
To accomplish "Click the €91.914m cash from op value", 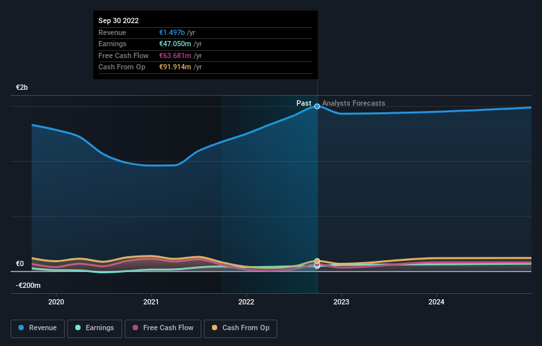I will pyautogui.click(x=175, y=67).
